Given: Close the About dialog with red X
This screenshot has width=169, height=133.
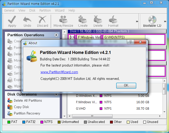Looking at the screenshot, I should pyautogui.click(x=140, y=42).
